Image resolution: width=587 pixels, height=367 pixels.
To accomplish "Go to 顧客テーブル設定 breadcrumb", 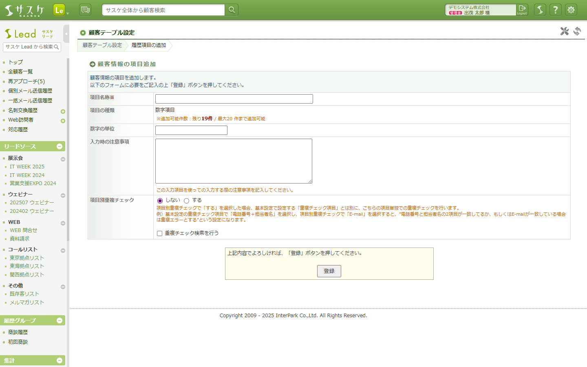I will click(102, 45).
